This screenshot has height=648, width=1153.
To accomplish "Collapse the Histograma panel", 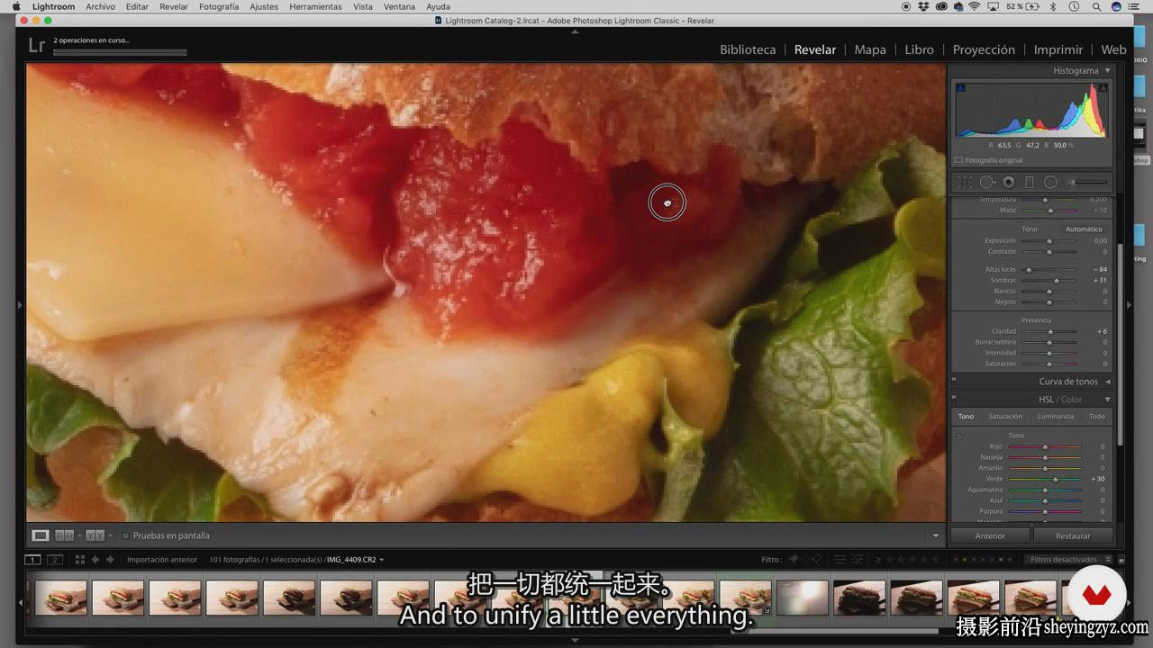I will (x=1108, y=70).
